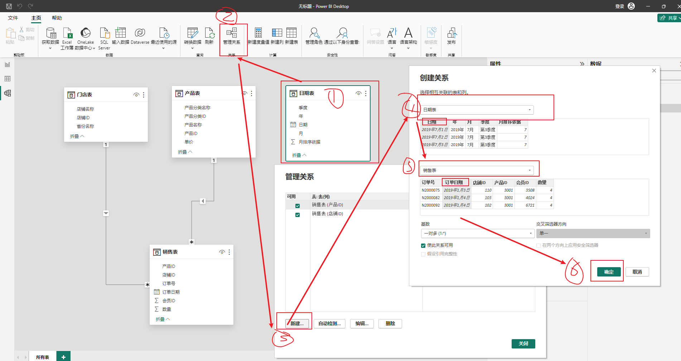This screenshot has height=361, width=681.
Task: Open the 交叉筛选器方向 dropdown
Action: click(593, 234)
